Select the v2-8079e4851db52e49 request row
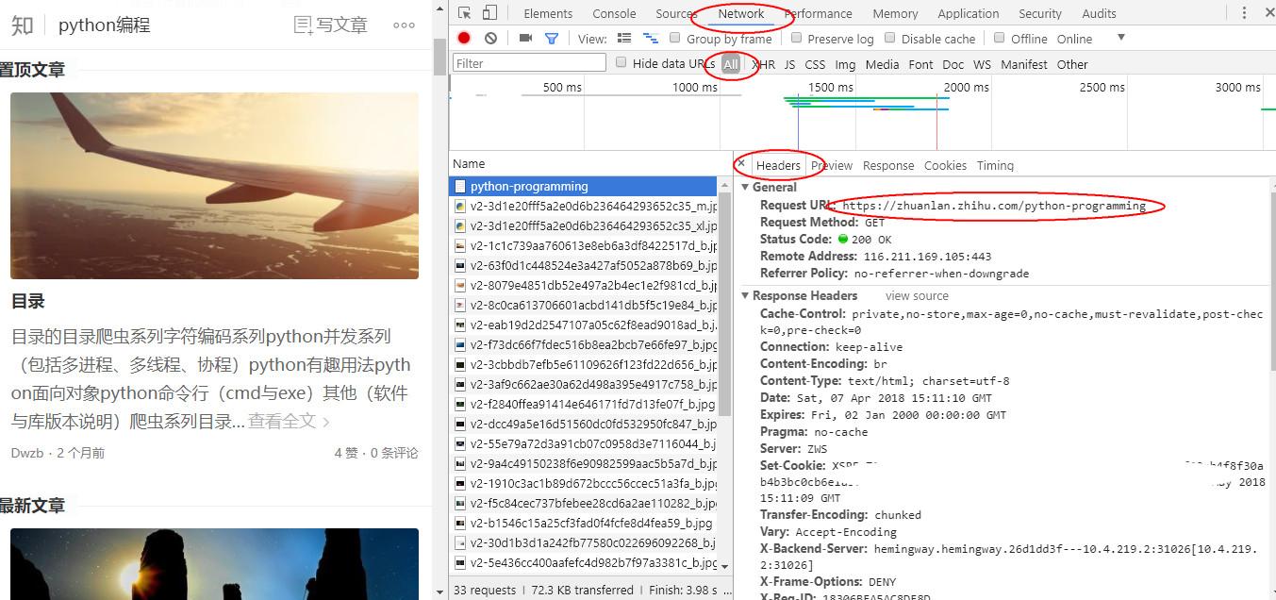Viewport: 1276px width, 600px height. (584, 285)
